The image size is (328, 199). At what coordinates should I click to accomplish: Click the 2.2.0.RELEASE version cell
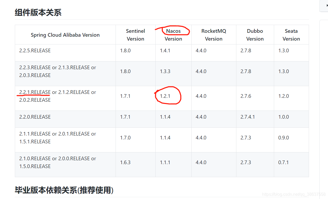point(65,119)
